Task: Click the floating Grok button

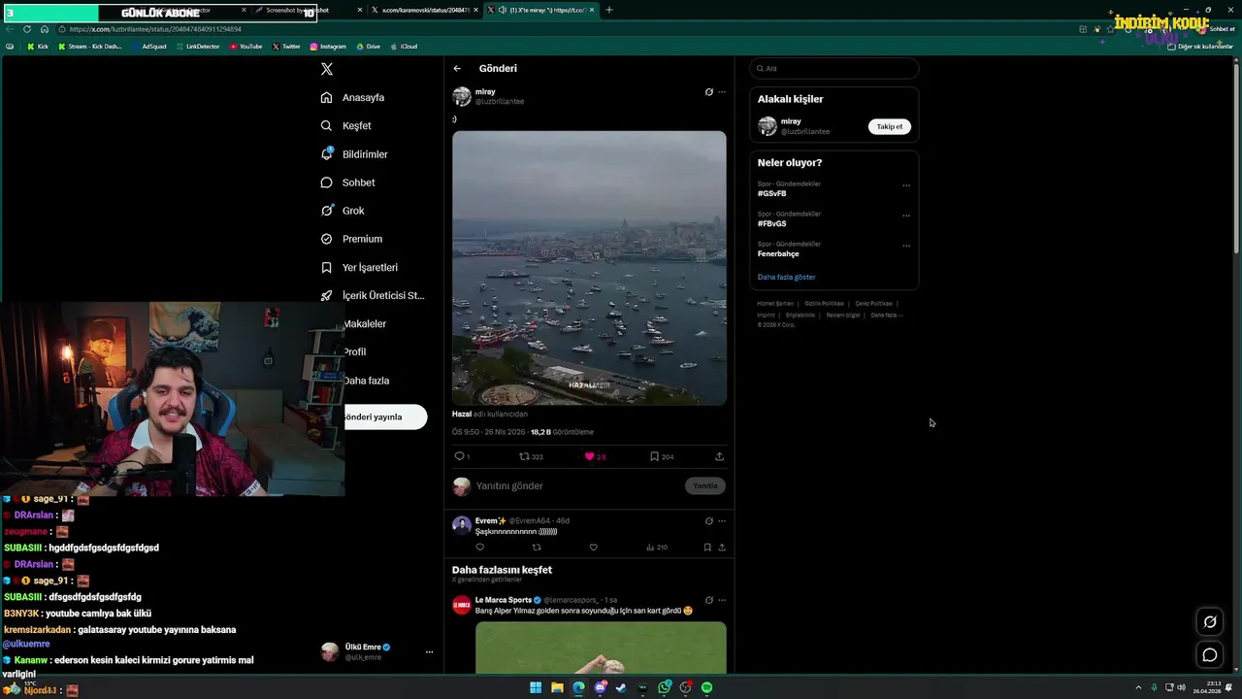Action: click(x=1210, y=622)
